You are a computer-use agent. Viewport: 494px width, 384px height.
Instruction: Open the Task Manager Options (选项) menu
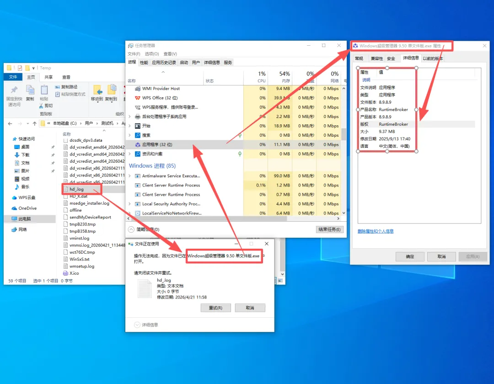152,54
